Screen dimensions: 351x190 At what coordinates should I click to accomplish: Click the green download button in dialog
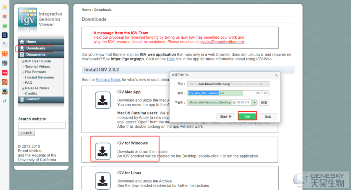click(x=247, y=117)
